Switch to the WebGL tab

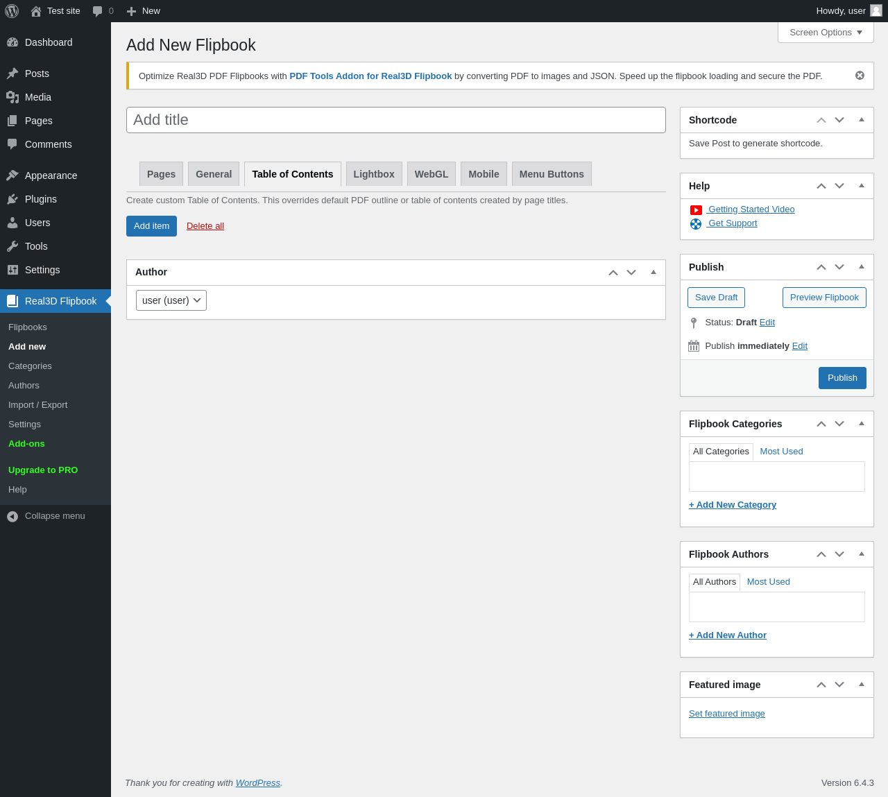pyautogui.click(x=432, y=174)
